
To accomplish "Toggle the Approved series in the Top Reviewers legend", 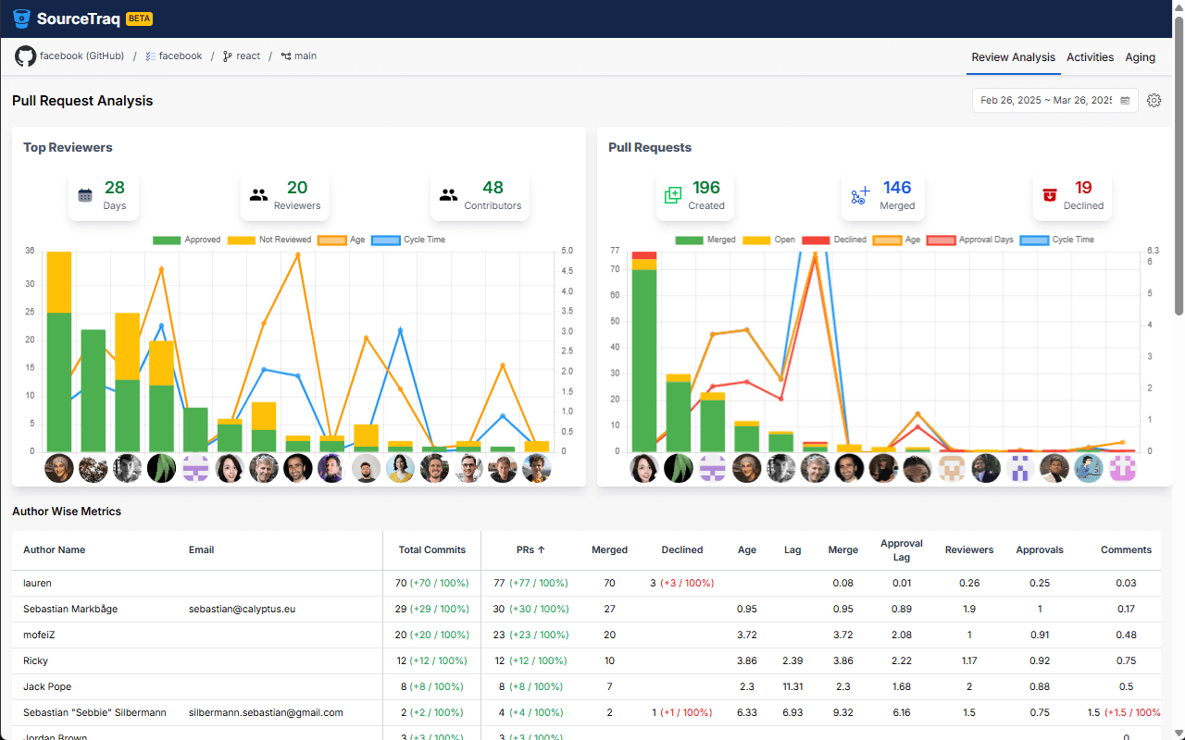I will pyautogui.click(x=187, y=240).
